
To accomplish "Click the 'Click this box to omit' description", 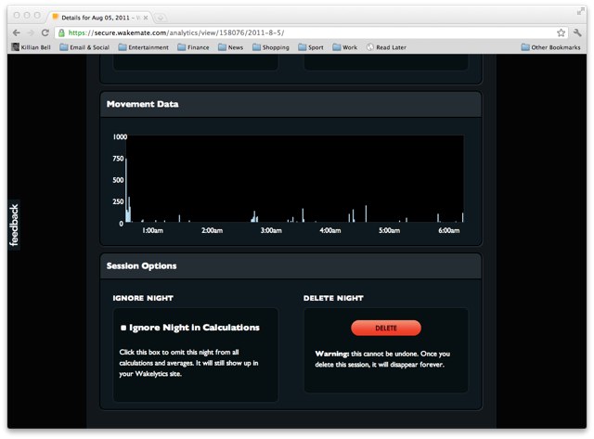I will pyautogui.click(x=188, y=363).
